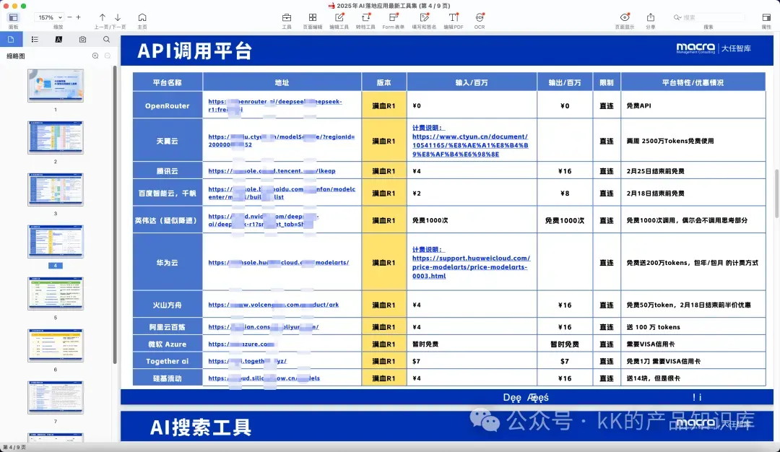
Task: Select page 1 thumbnail
Action: [x=55, y=85]
